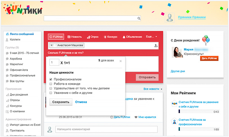This screenshot has height=137, width=229.
Task: Uncheck the Профессионализм checkbox
Action: point(51,79)
